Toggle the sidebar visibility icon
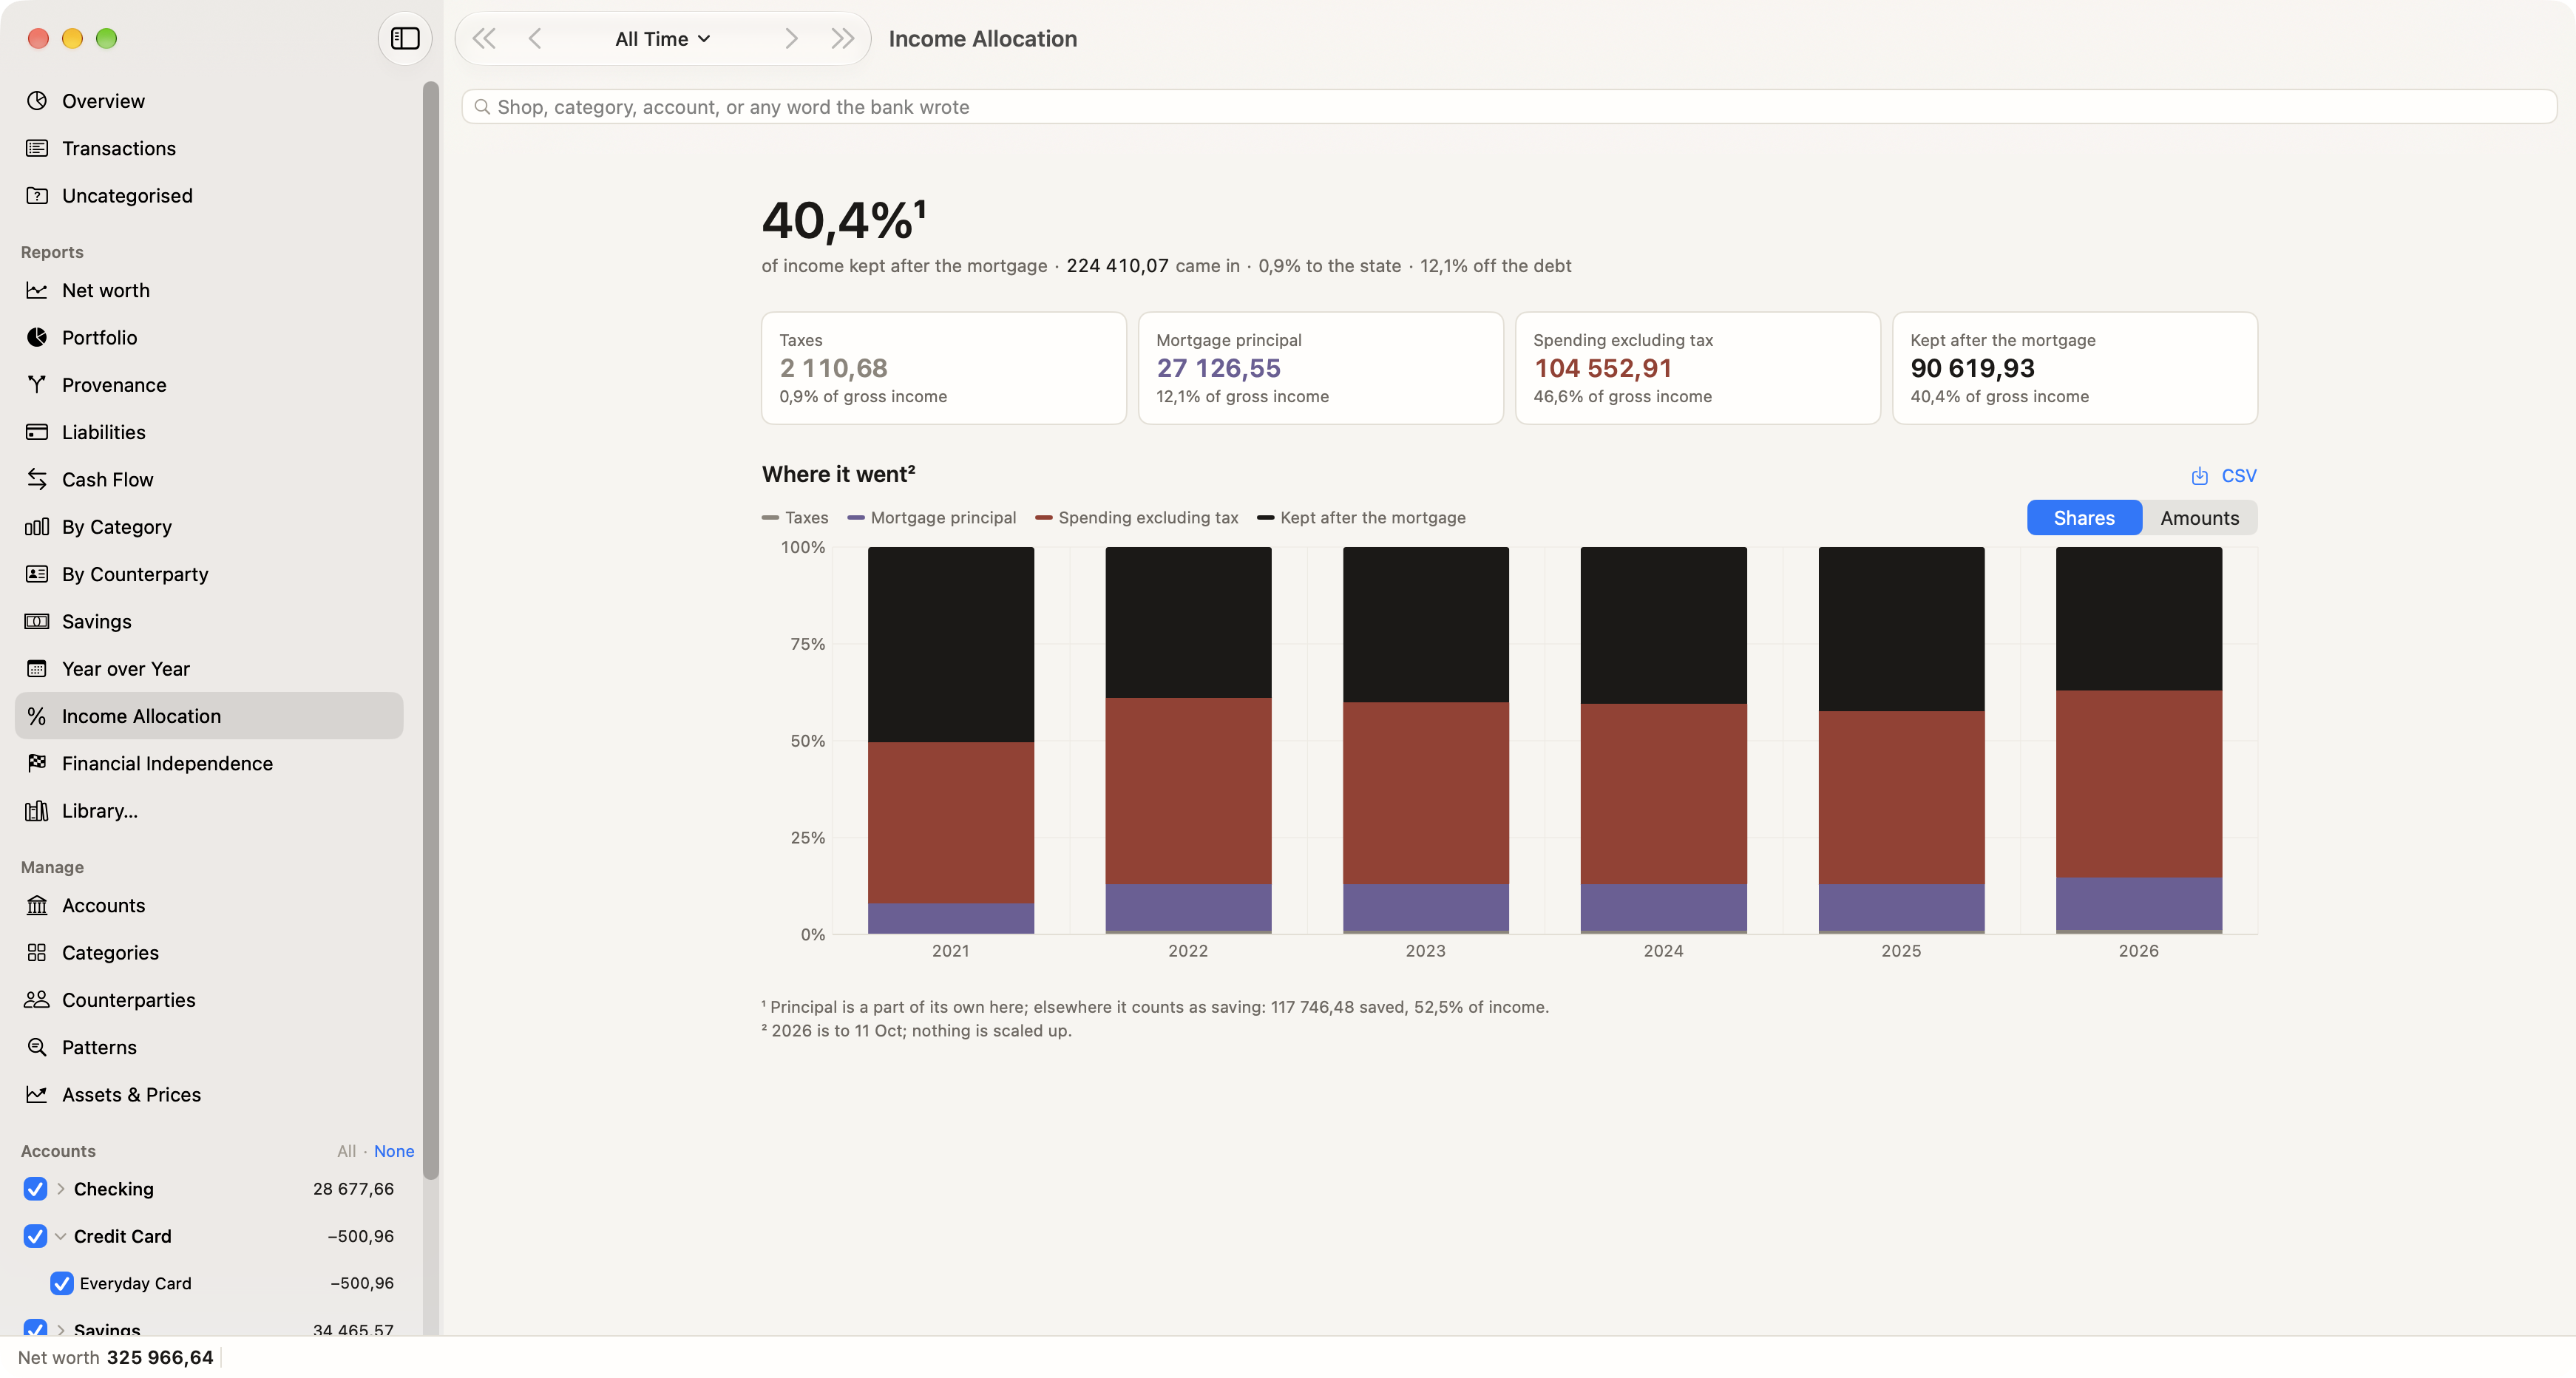2576x1378 pixels. coord(405,38)
